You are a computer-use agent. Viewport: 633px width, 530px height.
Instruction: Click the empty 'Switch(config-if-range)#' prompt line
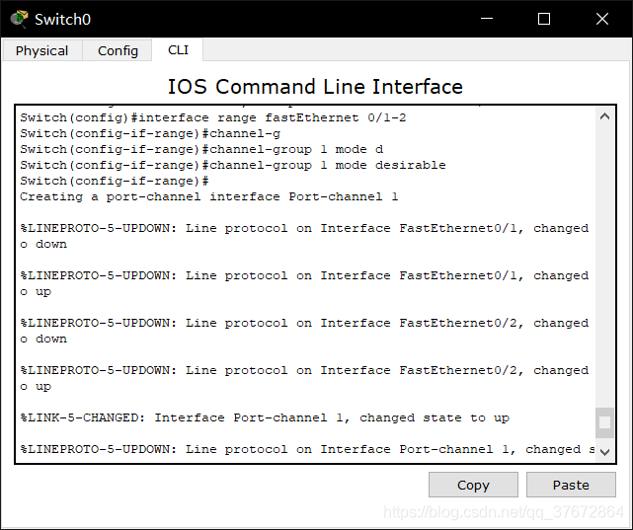tap(115, 181)
